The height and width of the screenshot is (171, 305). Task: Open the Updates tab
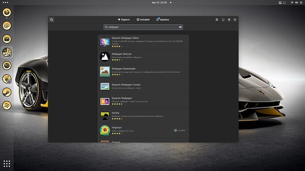(163, 19)
